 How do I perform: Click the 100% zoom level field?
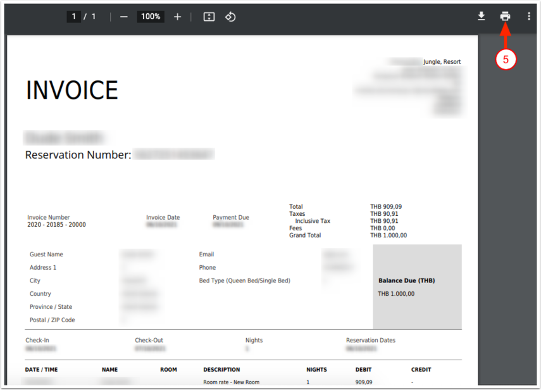coord(151,16)
